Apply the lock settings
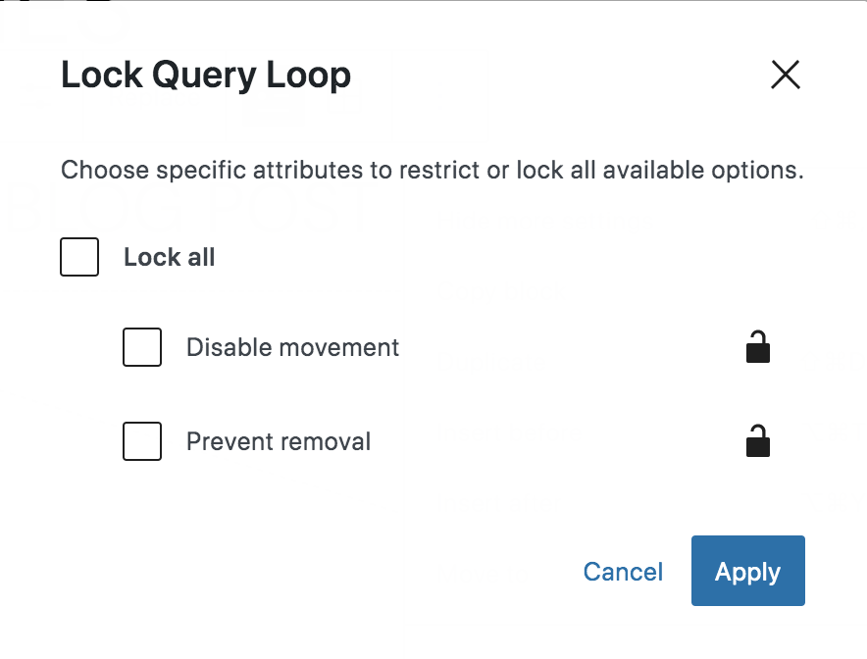The height and width of the screenshot is (659, 867). 747,571
